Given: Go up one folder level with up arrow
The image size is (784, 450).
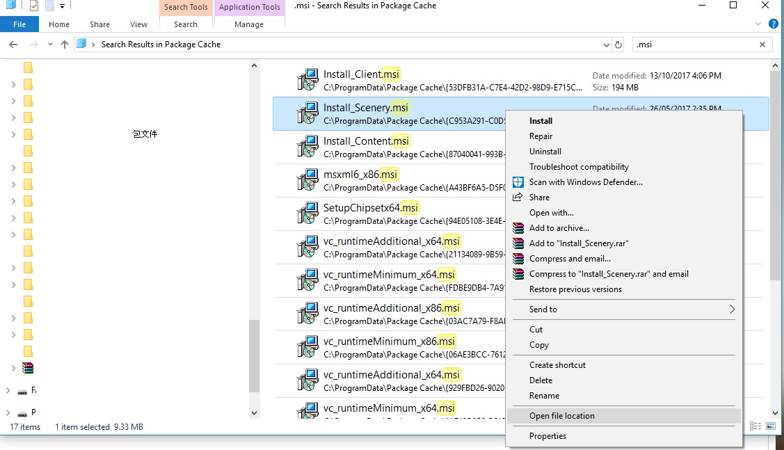Looking at the screenshot, I should (65, 45).
